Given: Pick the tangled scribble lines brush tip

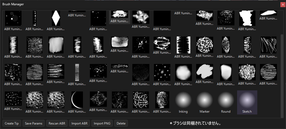Looking at the screenshot, I should point(268,45).
